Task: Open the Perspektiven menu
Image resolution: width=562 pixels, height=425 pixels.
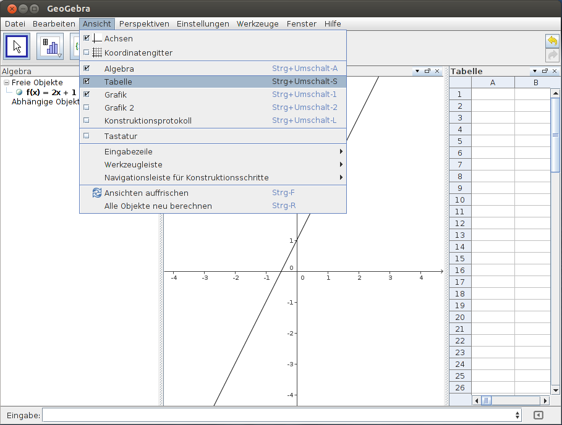Action: pos(144,23)
